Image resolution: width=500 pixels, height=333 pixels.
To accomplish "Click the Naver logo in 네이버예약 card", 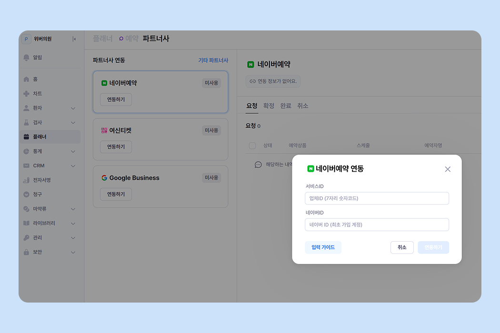I will (104, 83).
